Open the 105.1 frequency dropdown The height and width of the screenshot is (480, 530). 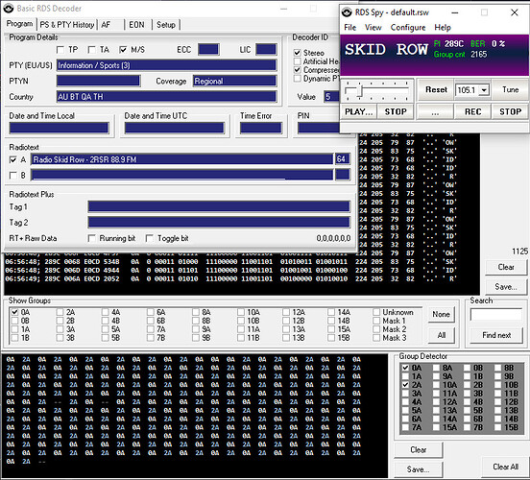[484, 90]
